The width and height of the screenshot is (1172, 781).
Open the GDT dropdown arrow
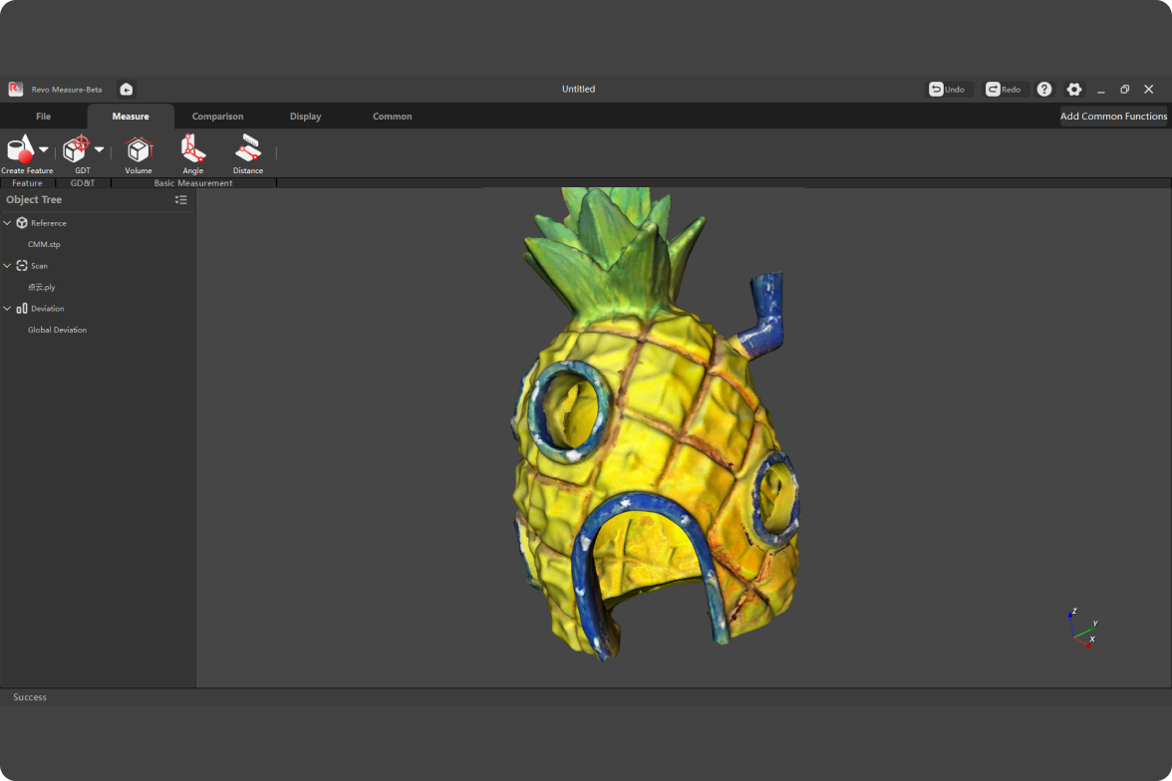pyautogui.click(x=100, y=149)
